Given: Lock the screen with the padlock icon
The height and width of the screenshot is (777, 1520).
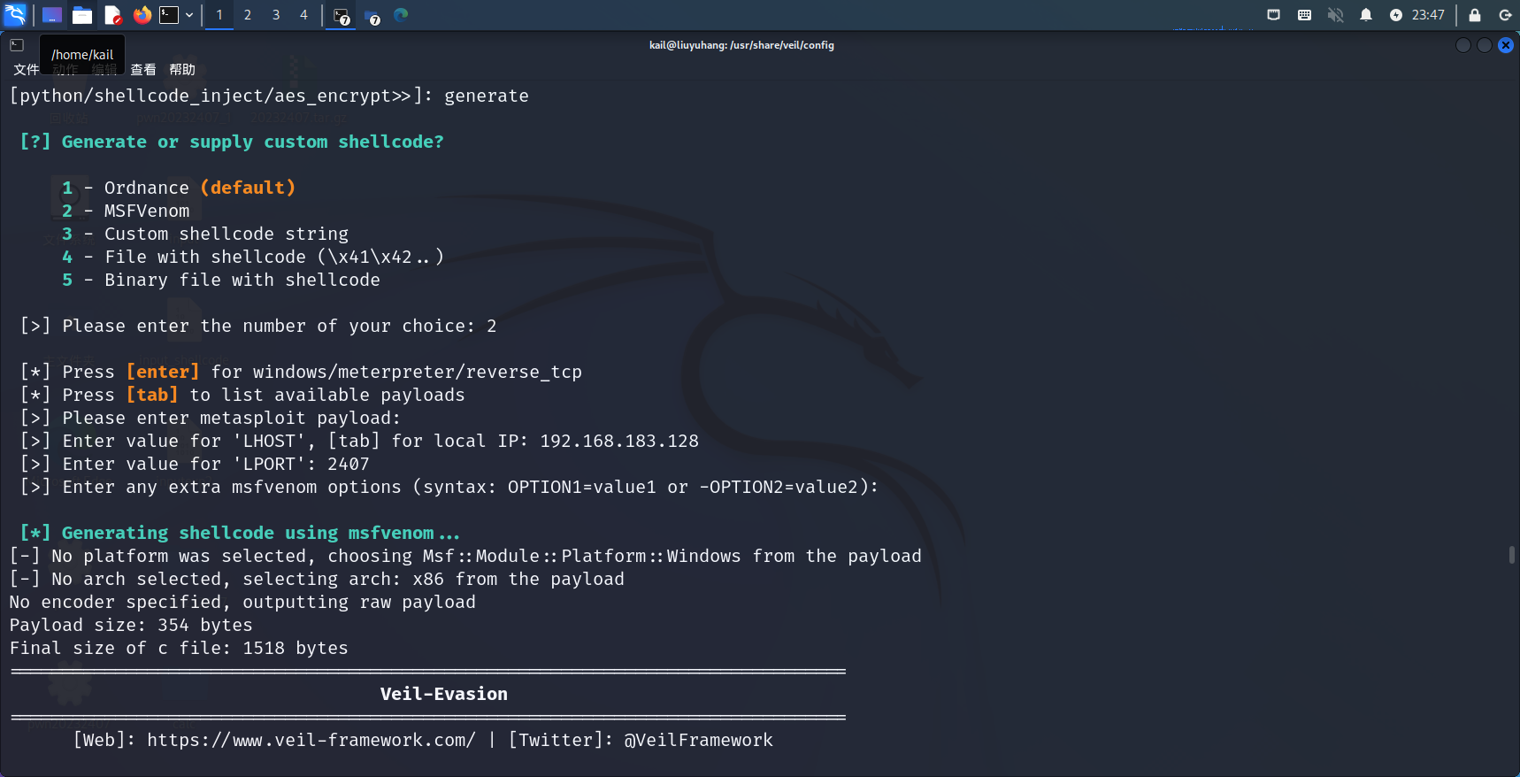Looking at the screenshot, I should (1475, 15).
